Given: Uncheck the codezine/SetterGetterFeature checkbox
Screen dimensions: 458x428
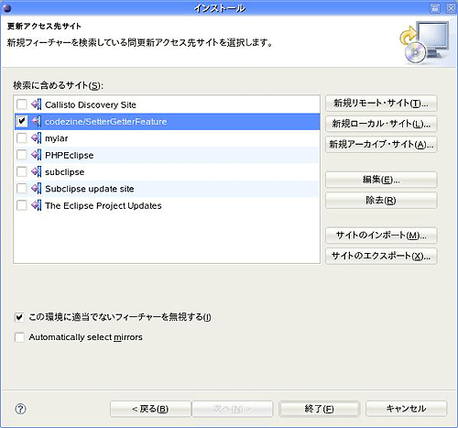Looking at the screenshot, I should tap(22, 121).
